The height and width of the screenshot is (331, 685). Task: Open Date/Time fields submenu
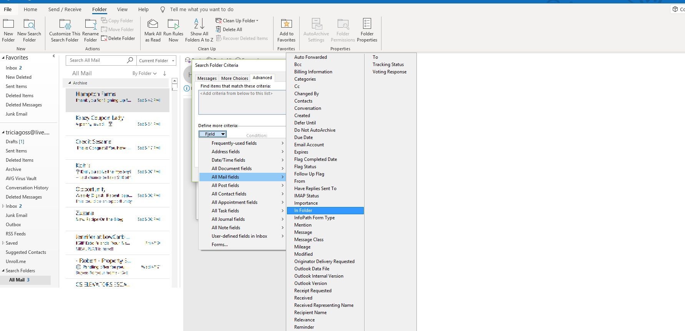coord(242,160)
